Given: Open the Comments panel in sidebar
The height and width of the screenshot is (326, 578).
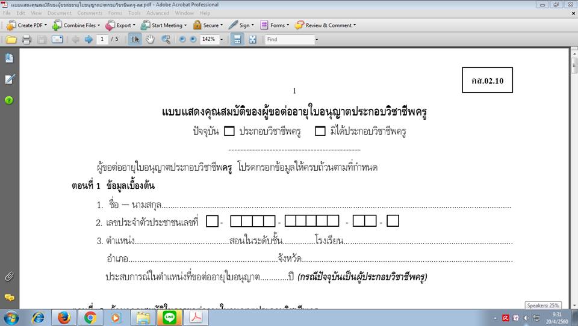Looking at the screenshot, I should [x=9, y=298].
